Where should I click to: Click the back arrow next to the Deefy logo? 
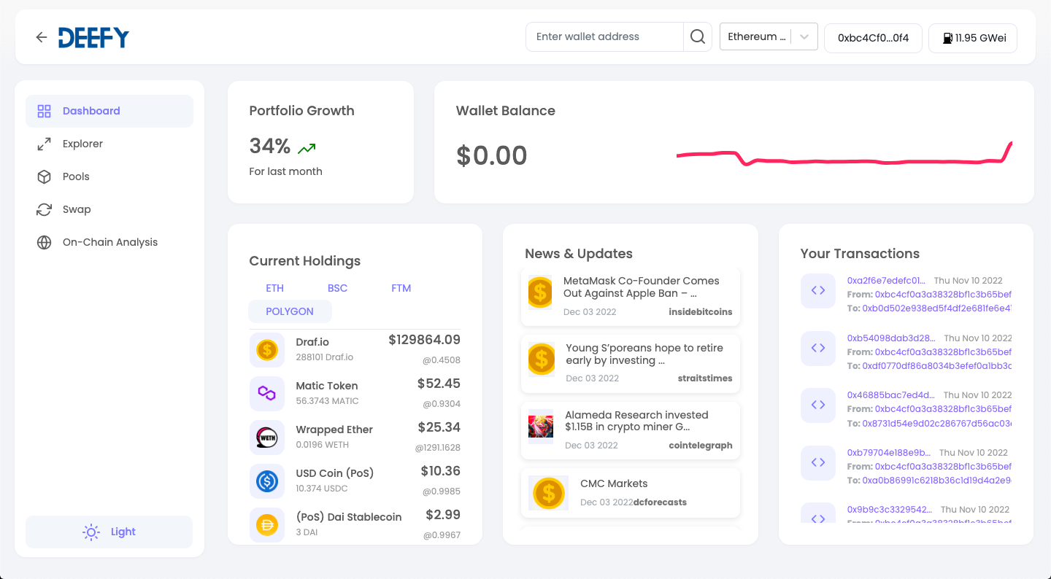point(41,37)
